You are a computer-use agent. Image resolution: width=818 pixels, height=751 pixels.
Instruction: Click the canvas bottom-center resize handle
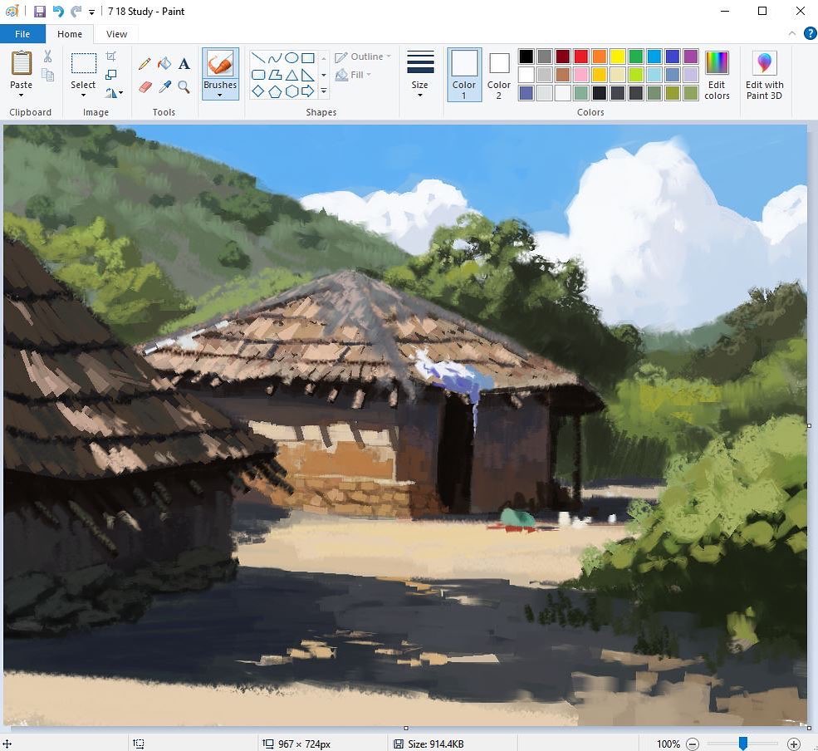coord(406,728)
